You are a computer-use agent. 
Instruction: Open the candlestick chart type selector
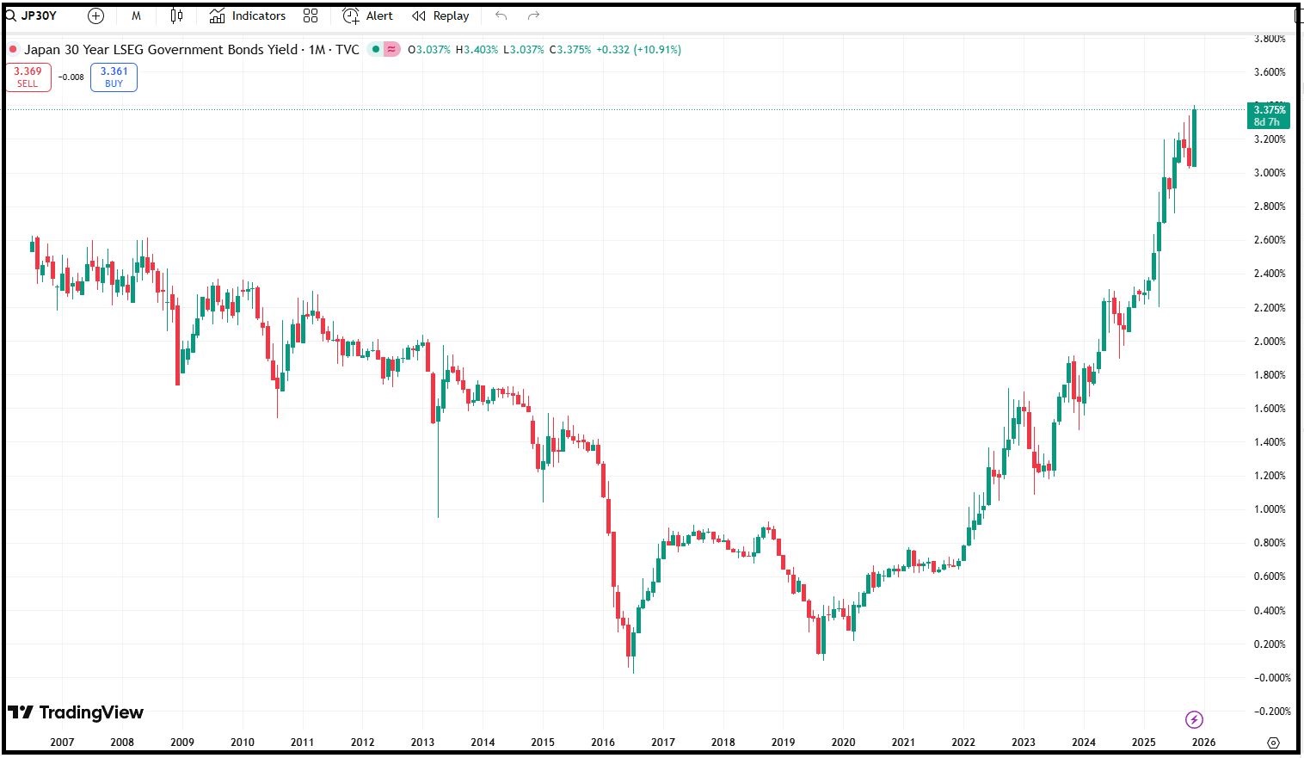coord(176,15)
